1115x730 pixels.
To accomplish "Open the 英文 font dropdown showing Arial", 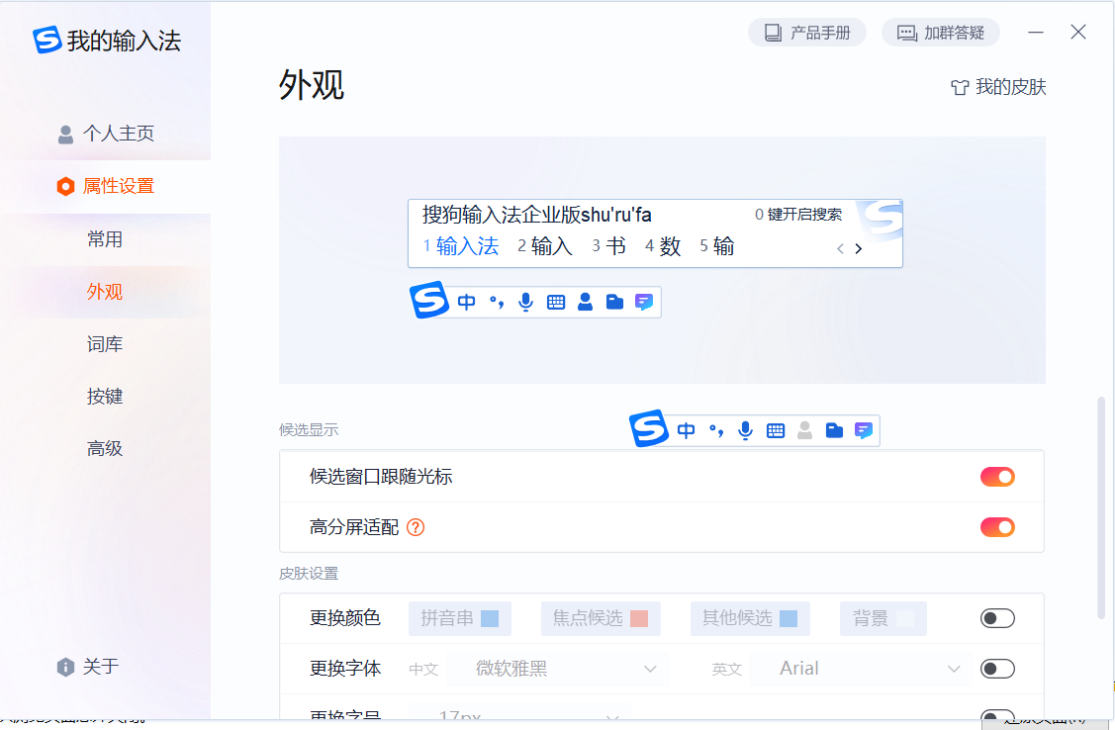I will 862,669.
